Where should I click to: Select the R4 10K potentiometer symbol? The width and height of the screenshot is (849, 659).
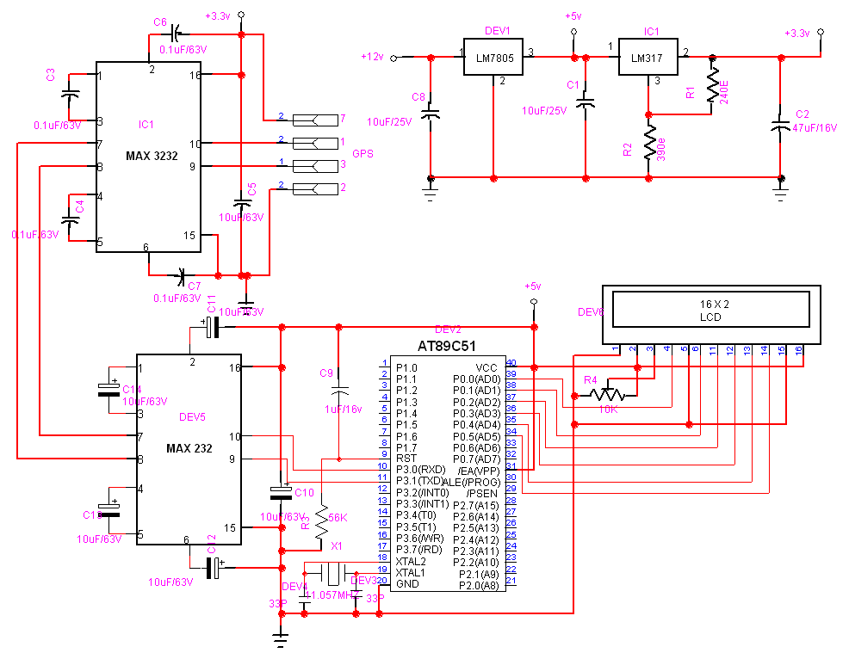coord(610,394)
